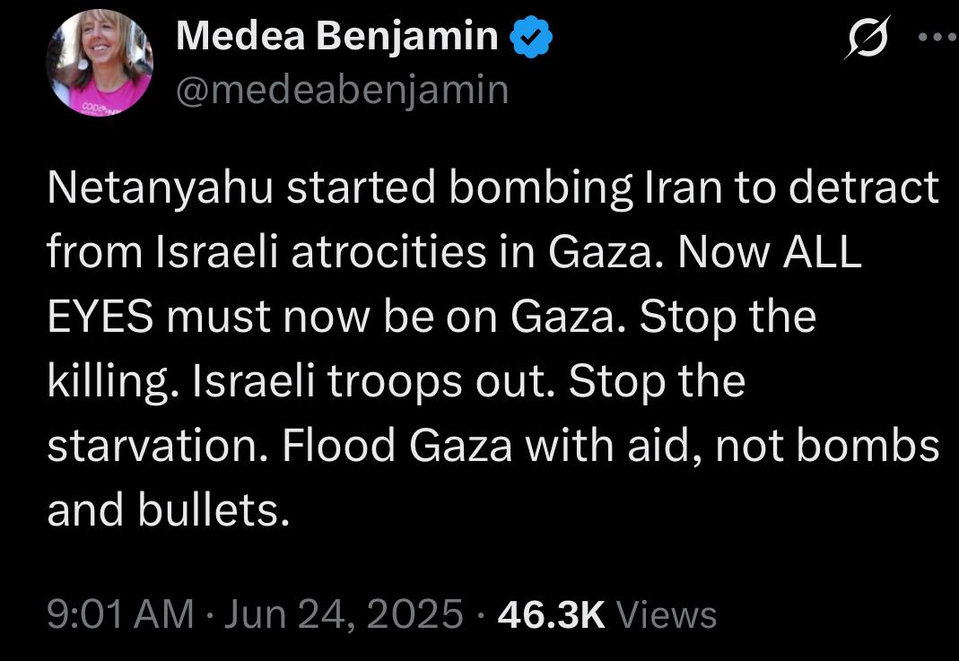959x661 pixels.
Task: Click the final line and bullets
Action: tap(168, 511)
